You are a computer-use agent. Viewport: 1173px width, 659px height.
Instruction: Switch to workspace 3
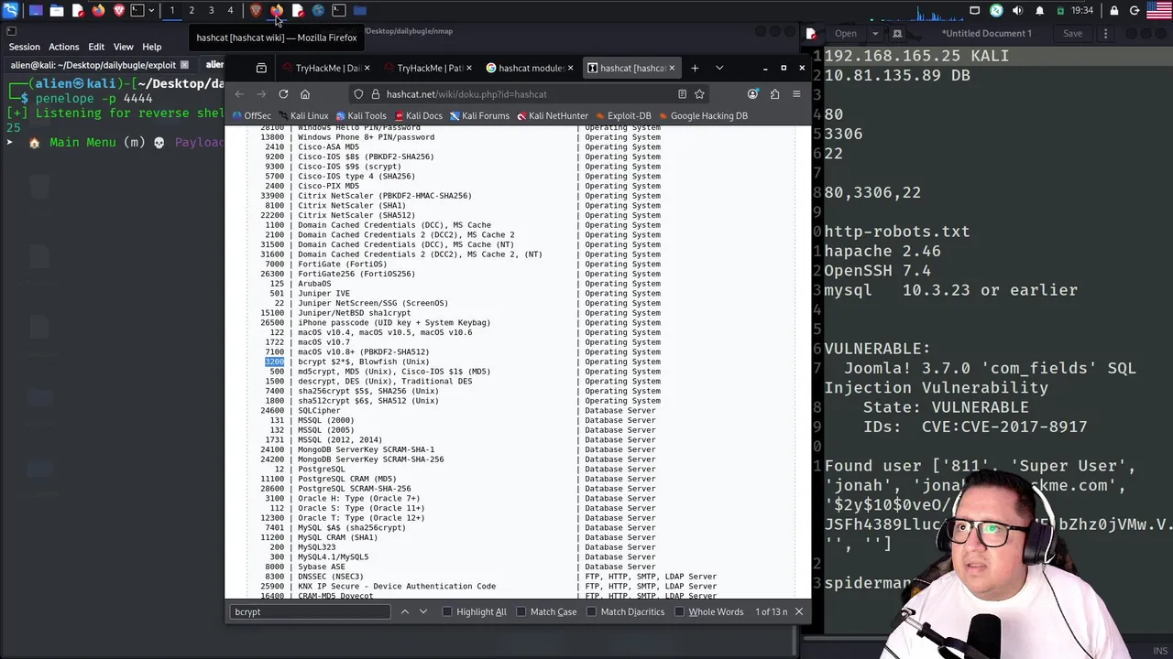point(211,10)
